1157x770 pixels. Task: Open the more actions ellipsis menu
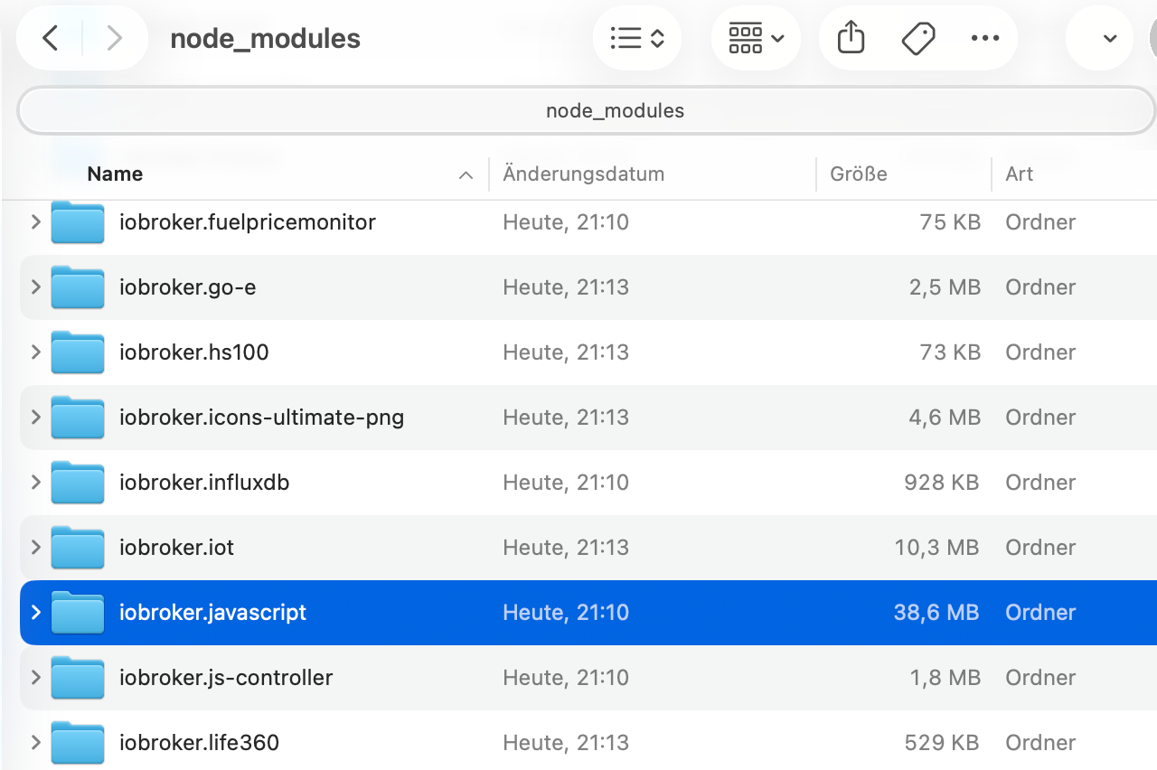tap(984, 38)
